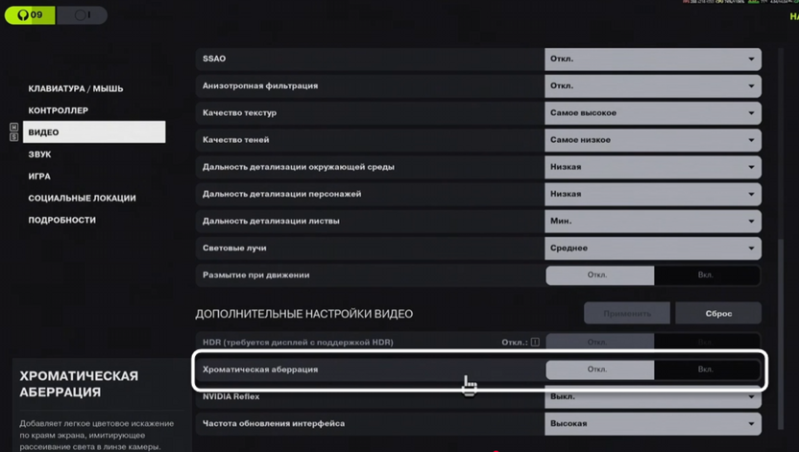
Task: Turn on Хроматическая аберрация with Вкл.
Action: pos(706,369)
